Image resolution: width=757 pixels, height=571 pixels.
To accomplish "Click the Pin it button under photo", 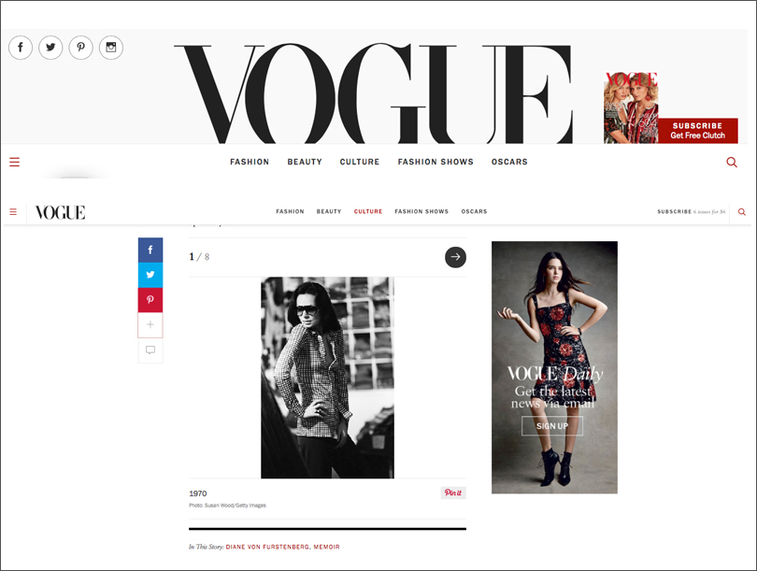I will click(453, 492).
